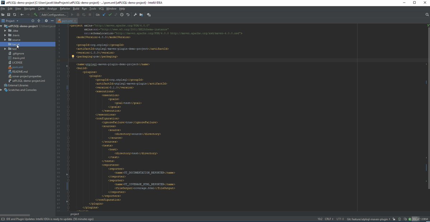Open the Refactor menu
This screenshot has height=222, width=430.
click(65, 8)
